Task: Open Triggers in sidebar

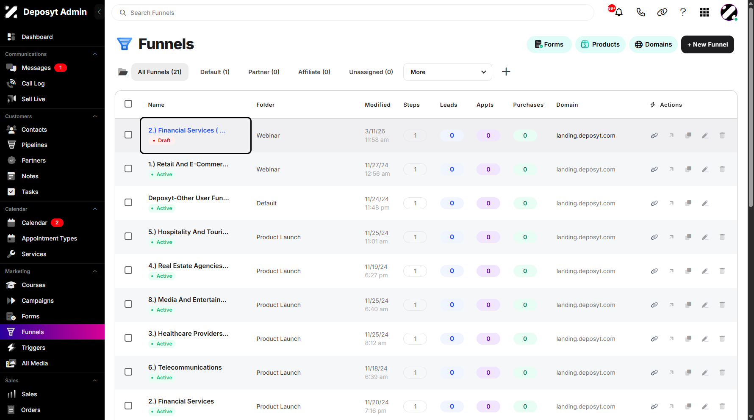Action: coord(33,348)
